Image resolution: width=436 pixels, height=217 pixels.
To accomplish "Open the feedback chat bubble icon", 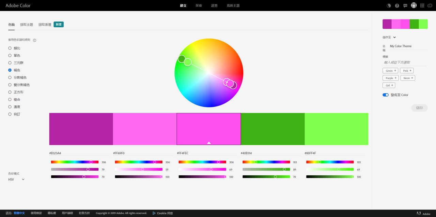I will coord(405,6).
